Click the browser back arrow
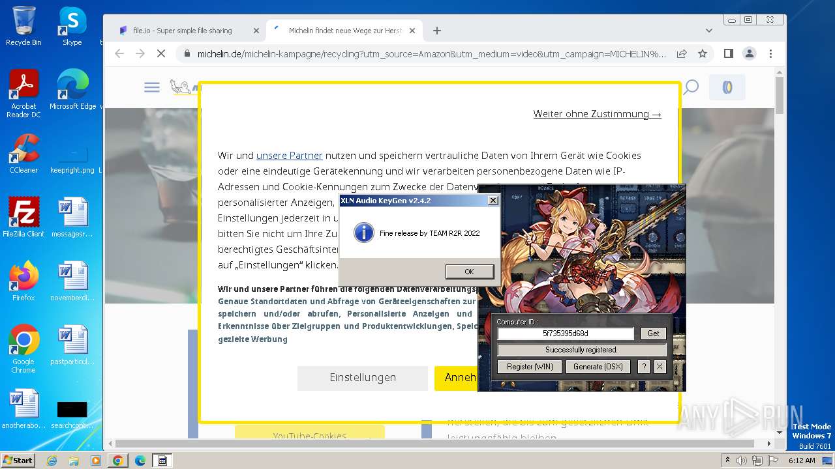The image size is (835, 469). (119, 53)
